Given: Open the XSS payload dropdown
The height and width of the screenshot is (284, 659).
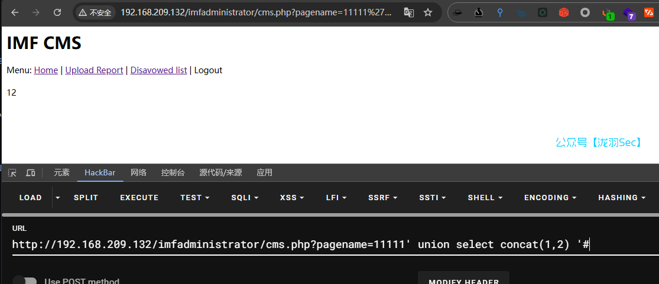Looking at the screenshot, I should [292, 198].
